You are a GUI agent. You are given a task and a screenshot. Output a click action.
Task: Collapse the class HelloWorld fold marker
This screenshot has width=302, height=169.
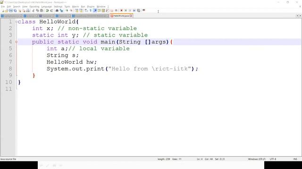(17, 22)
